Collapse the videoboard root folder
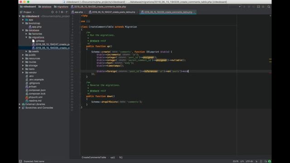The height and width of the screenshot is (163, 290). (x=20, y=16)
